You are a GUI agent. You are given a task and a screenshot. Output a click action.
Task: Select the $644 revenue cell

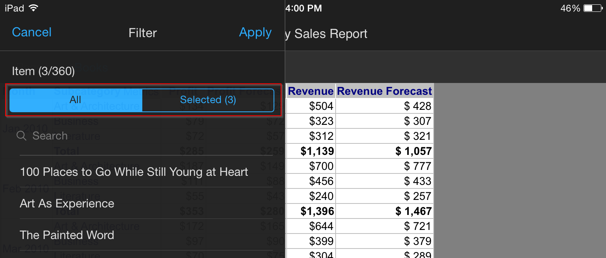311,226
